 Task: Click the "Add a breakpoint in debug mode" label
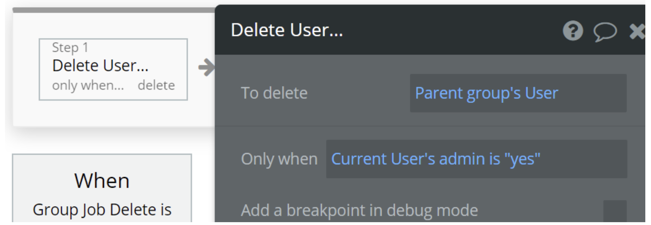pos(359,210)
